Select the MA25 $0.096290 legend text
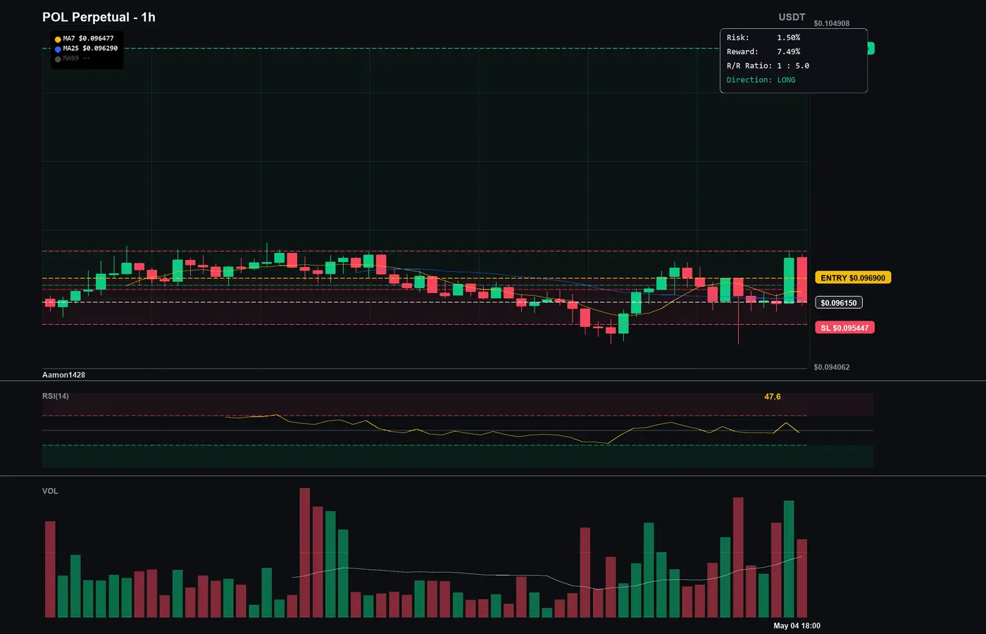The height and width of the screenshot is (634, 986). click(90, 49)
